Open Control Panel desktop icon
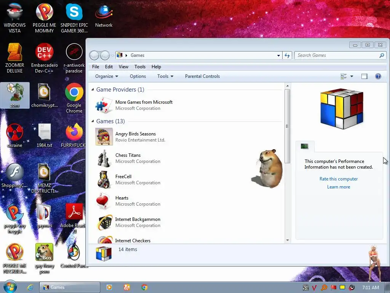 click(74, 256)
